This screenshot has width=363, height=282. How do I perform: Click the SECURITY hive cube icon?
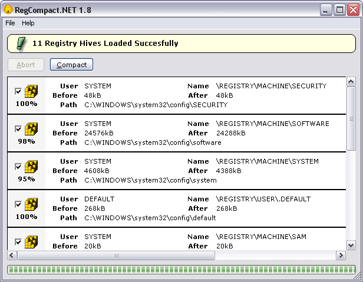pyautogui.click(x=31, y=91)
